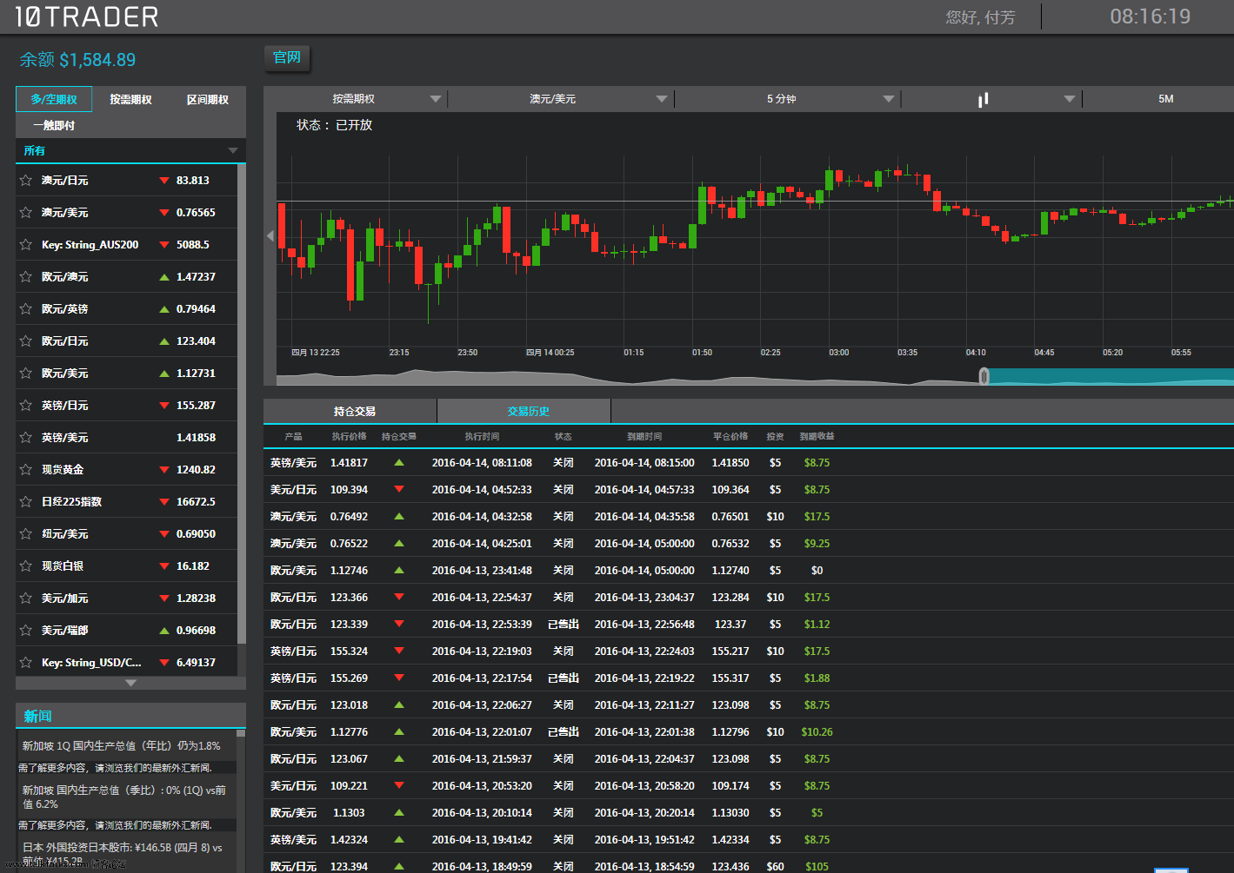Viewport: 1234px width, 873px height.
Task: Open news item 新加坡 1Q 国内生产总值
Action: pos(121,746)
